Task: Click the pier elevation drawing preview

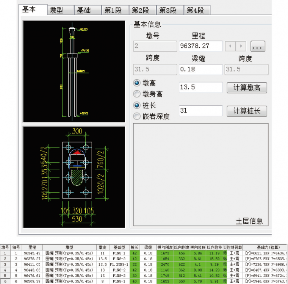Action: click(74, 71)
